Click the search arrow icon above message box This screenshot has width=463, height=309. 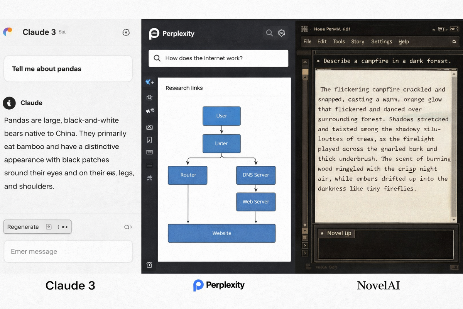pos(128,227)
